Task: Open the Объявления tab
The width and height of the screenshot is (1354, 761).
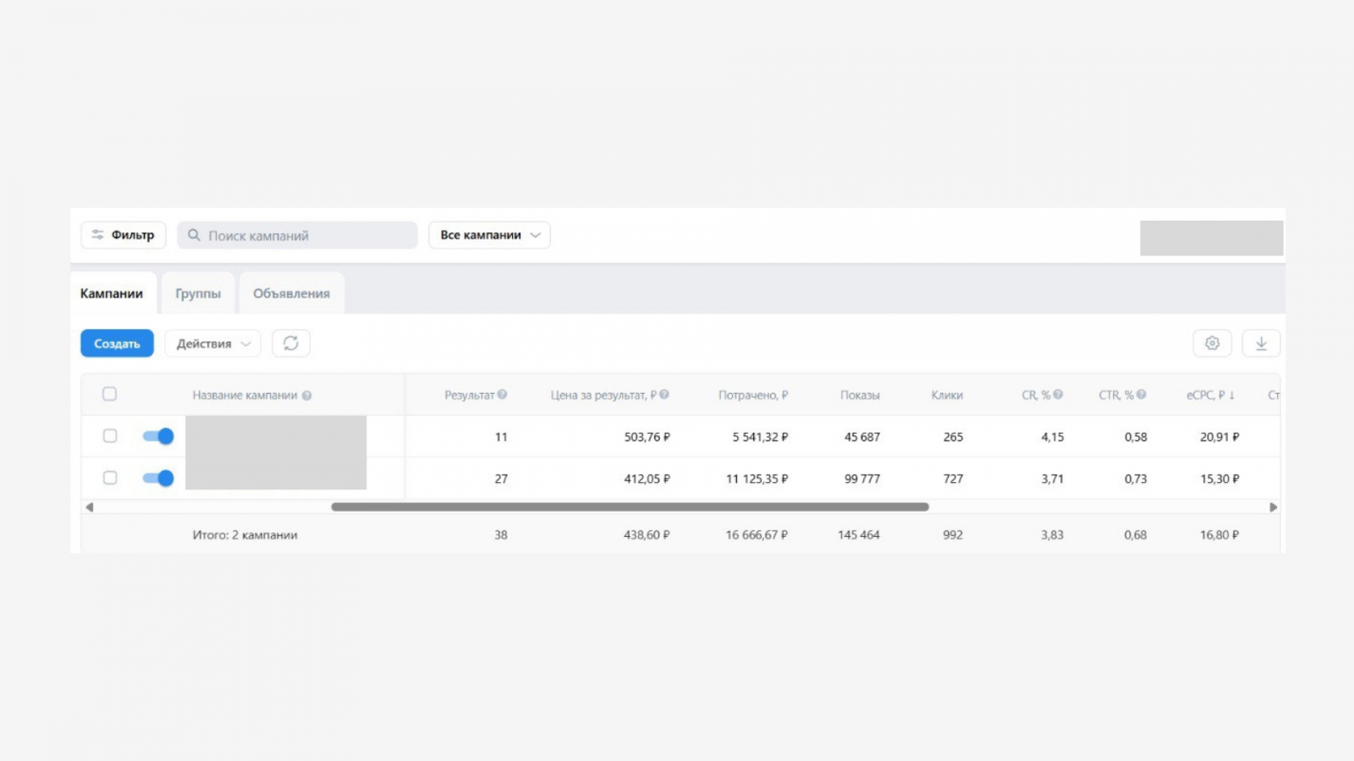Action: coord(292,293)
